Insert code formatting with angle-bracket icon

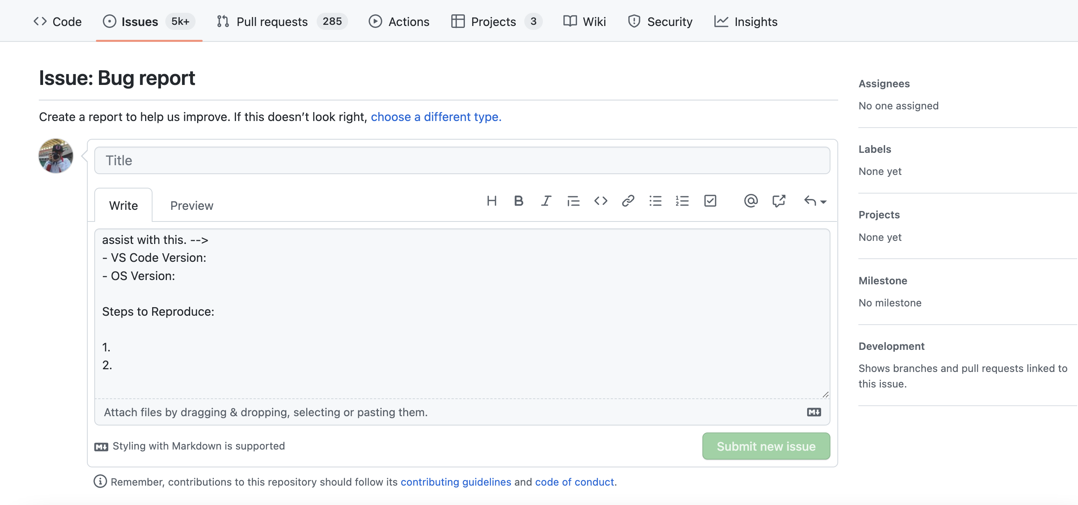[601, 201]
